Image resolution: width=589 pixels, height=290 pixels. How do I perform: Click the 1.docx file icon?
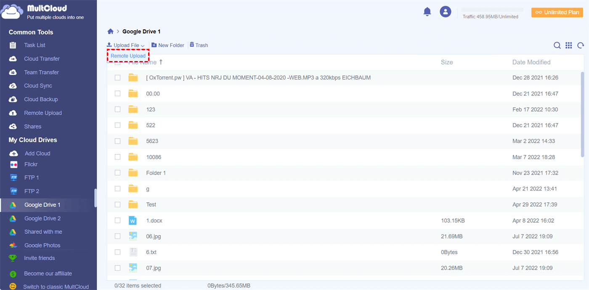coord(133,221)
